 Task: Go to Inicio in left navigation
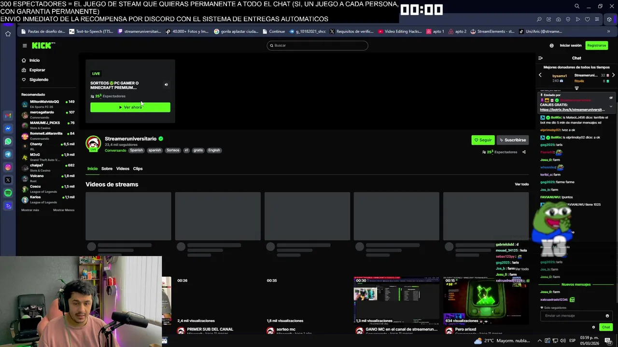30,60
